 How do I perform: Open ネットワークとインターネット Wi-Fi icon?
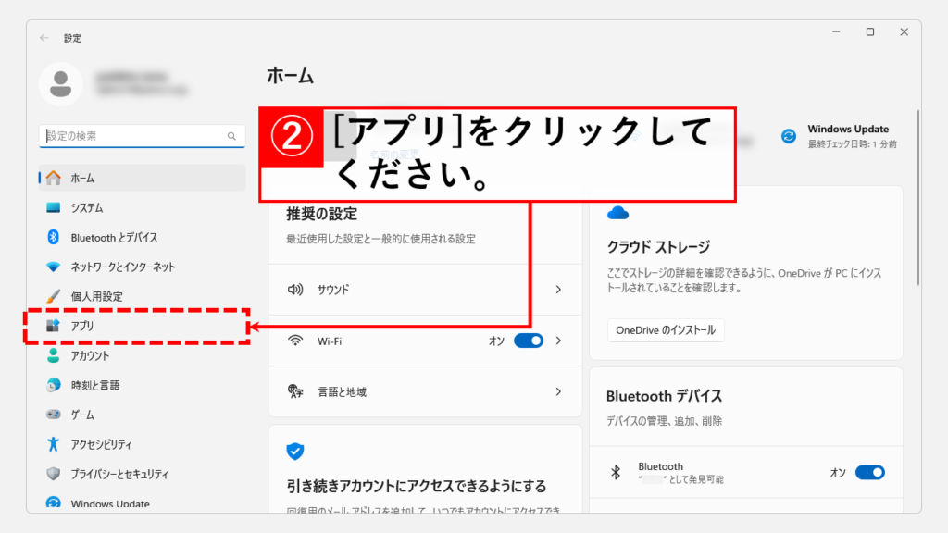[x=54, y=267]
